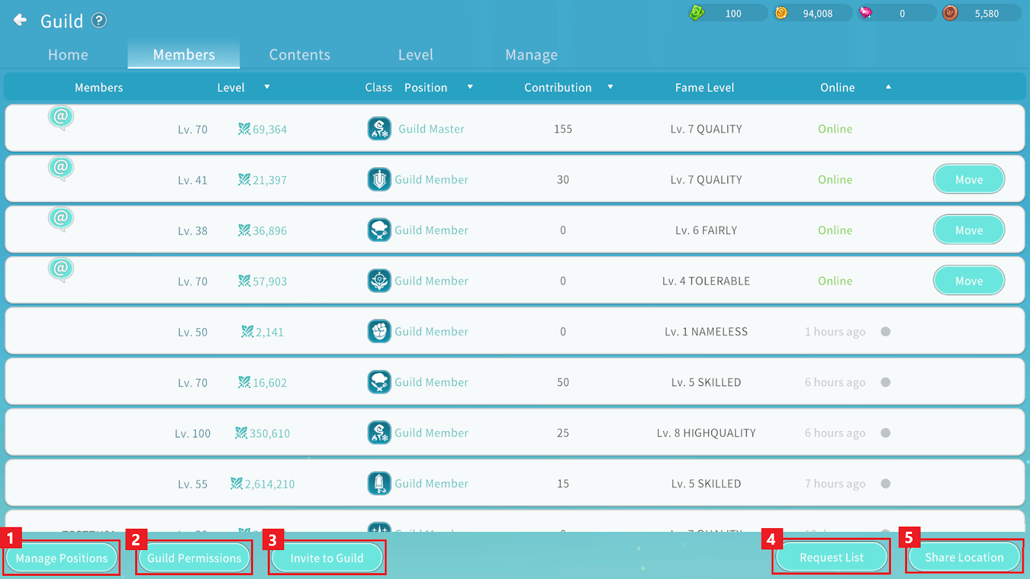The width and height of the screenshot is (1030, 579).
Task: Click the Invite to Guild button
Action: point(326,558)
